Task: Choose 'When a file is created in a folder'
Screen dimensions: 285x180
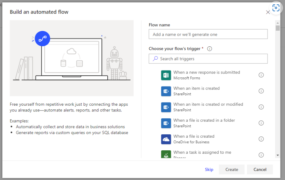Action: click(x=204, y=120)
